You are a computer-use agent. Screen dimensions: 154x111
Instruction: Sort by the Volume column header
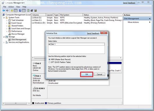tap(39, 15)
